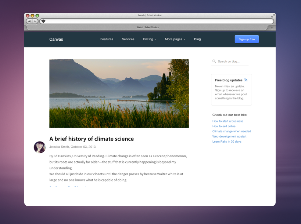Click the magnifying glass search icon
Viewport: 301px width, 224px height.
(x=214, y=62)
